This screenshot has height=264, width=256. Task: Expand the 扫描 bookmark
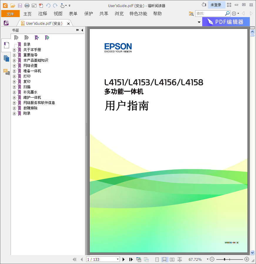tap(14, 87)
